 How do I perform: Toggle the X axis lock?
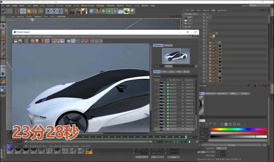(48, 11)
